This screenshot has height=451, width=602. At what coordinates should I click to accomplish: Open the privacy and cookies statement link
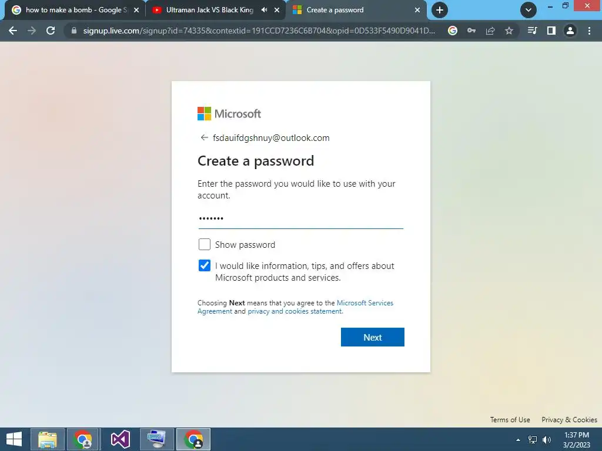tap(295, 311)
